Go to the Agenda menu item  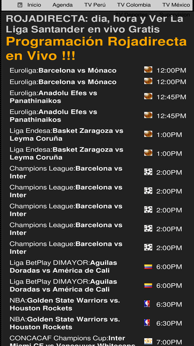pos(63,5)
